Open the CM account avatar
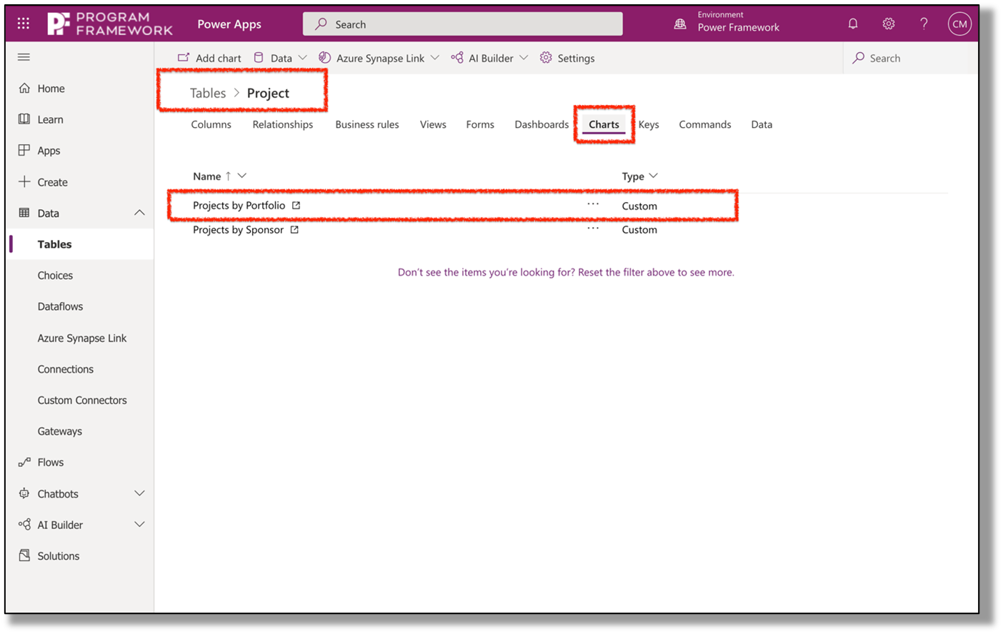The width and height of the screenshot is (1003, 634). (959, 24)
